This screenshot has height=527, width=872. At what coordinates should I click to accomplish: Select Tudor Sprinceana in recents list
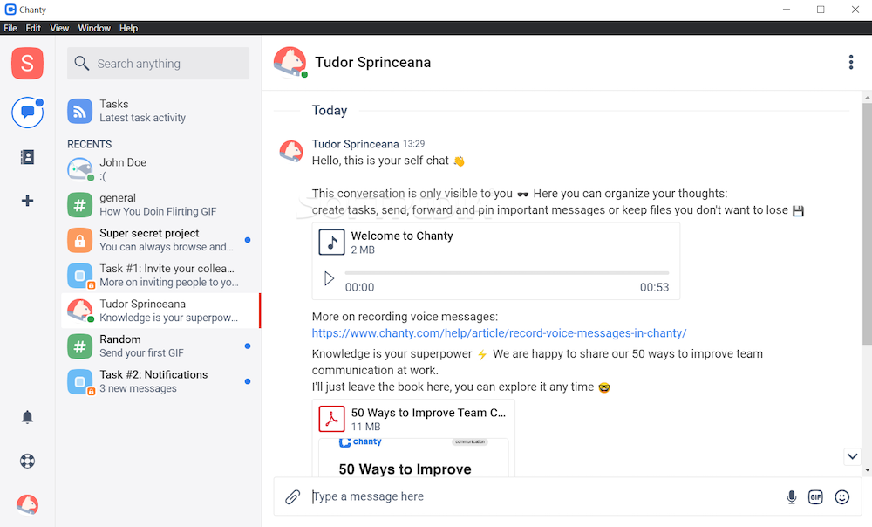[x=160, y=311]
